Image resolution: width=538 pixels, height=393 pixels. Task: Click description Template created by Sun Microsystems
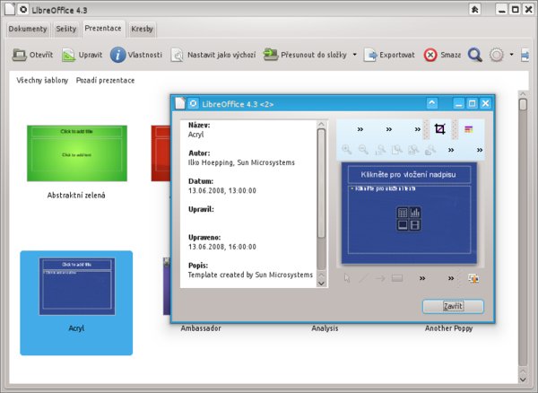pos(250,275)
